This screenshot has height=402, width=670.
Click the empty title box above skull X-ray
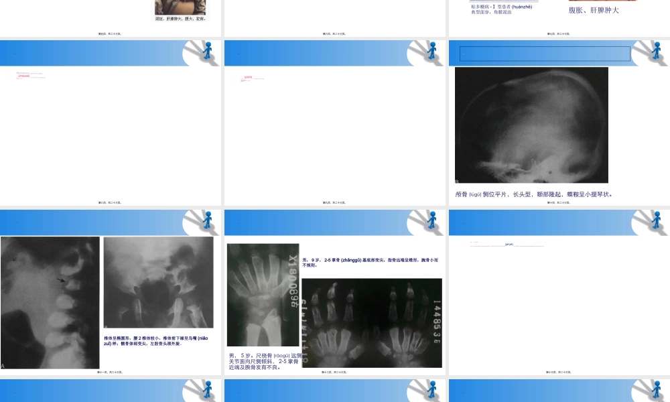(545, 54)
